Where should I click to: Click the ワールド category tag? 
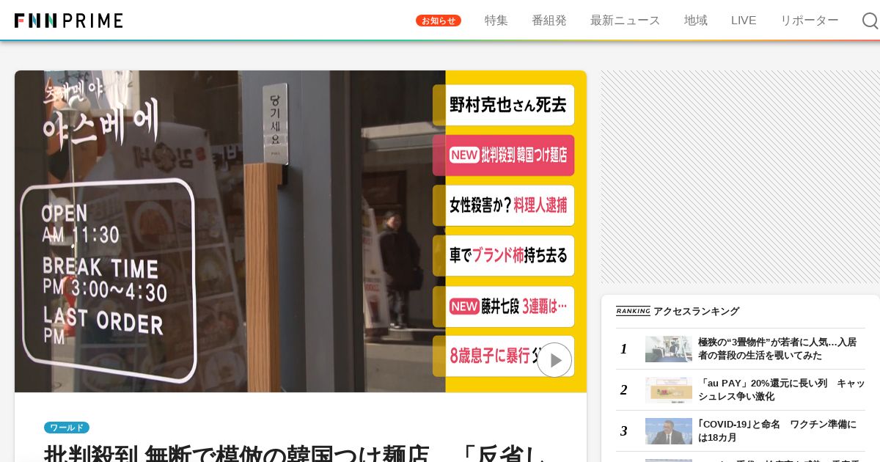click(x=67, y=428)
